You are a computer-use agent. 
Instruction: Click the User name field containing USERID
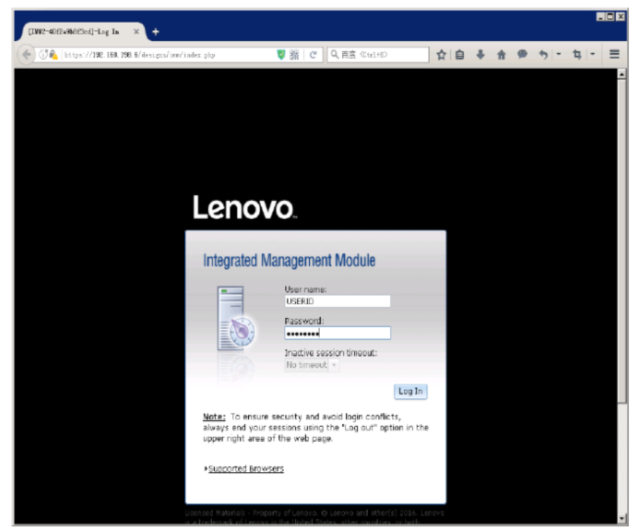[x=337, y=301]
